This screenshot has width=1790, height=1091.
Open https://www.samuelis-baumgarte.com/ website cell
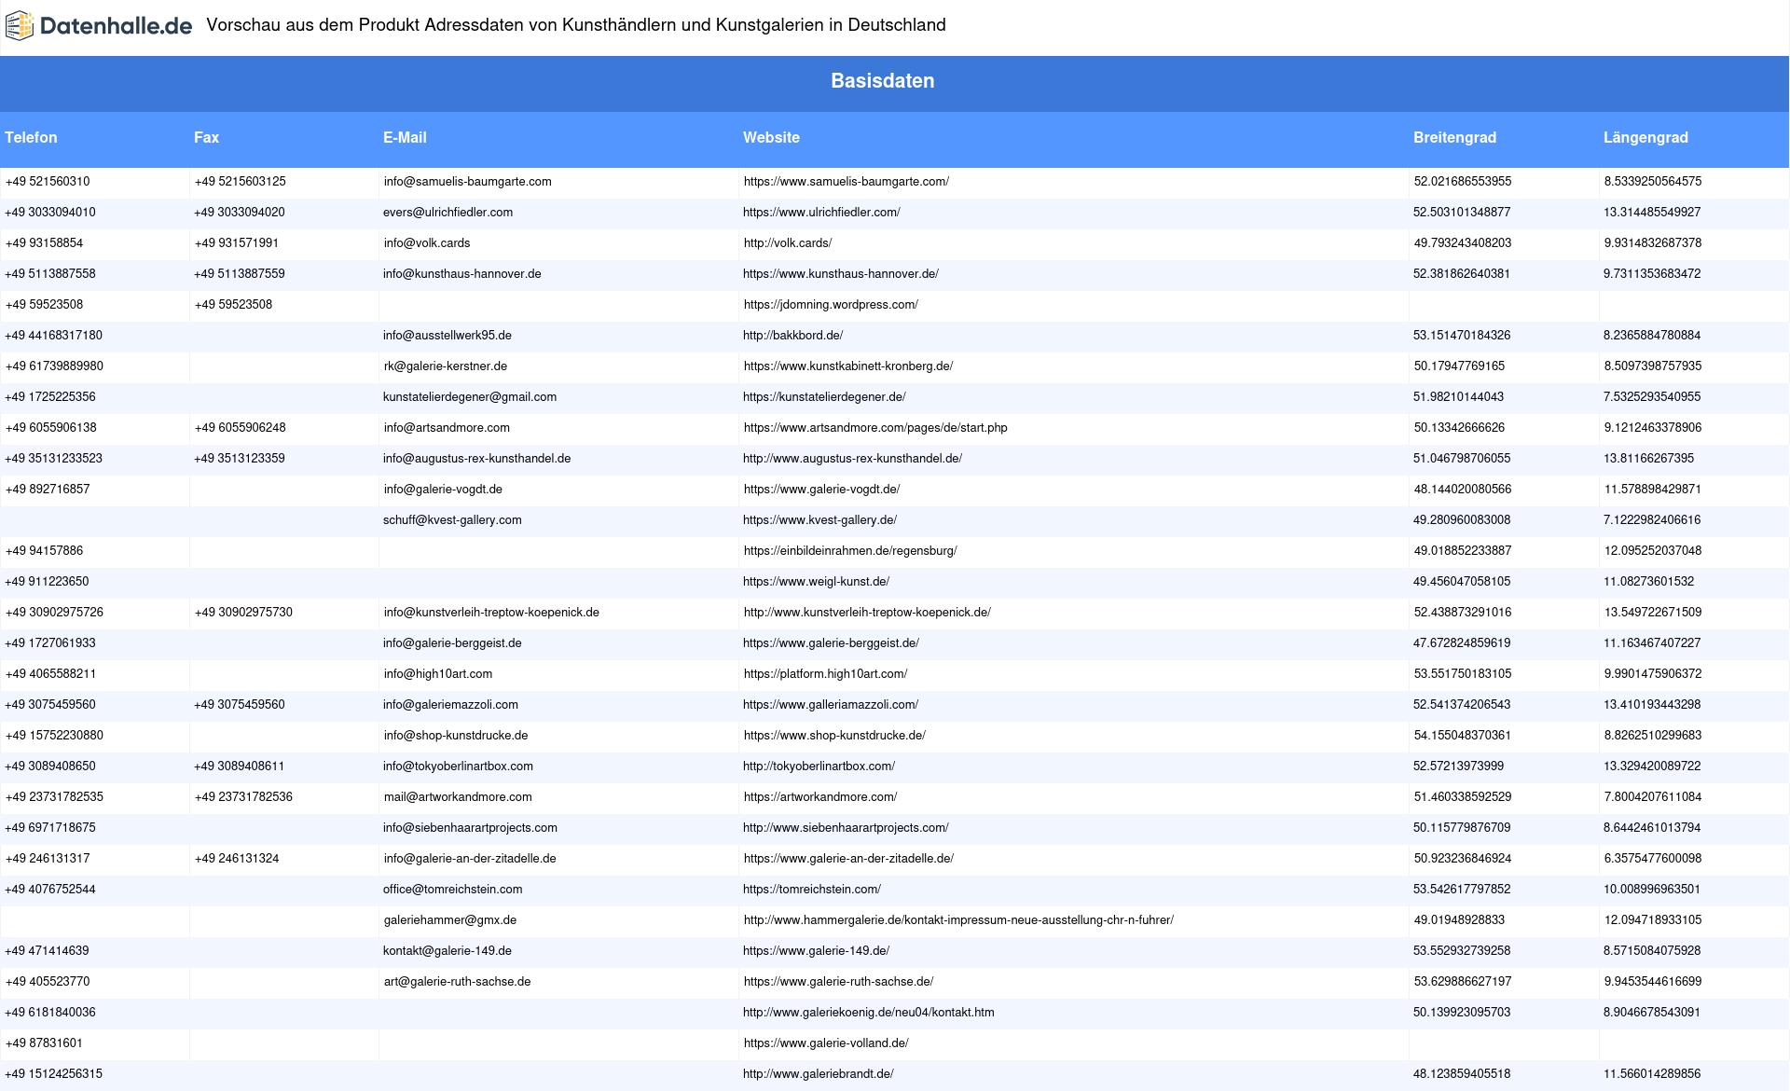point(847,182)
